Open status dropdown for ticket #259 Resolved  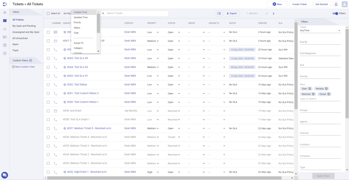click(x=174, y=111)
